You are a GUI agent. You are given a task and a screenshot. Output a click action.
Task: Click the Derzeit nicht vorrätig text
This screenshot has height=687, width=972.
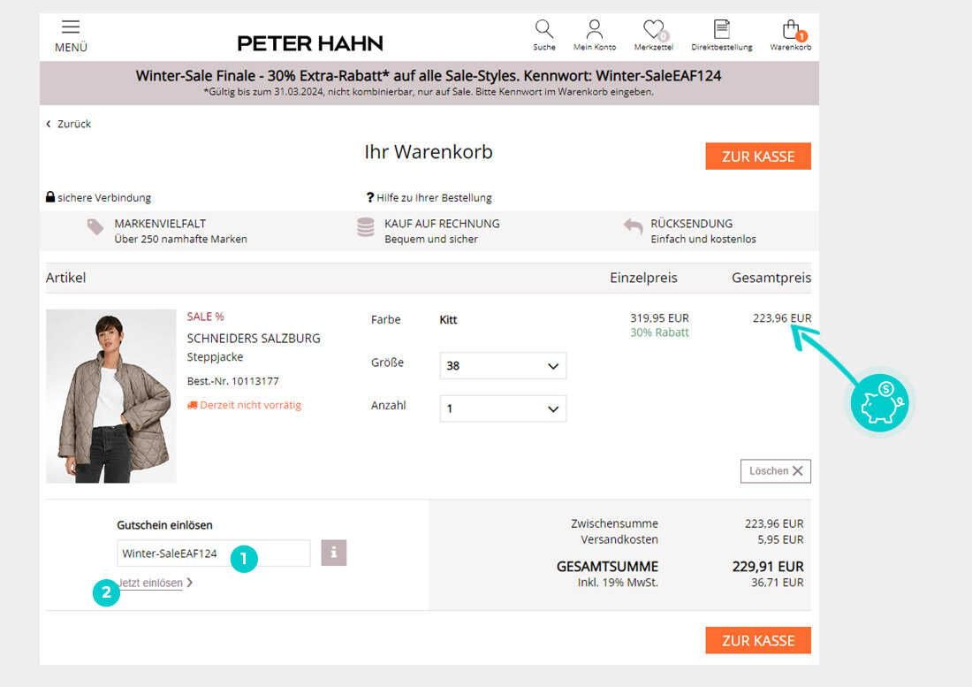(250, 406)
